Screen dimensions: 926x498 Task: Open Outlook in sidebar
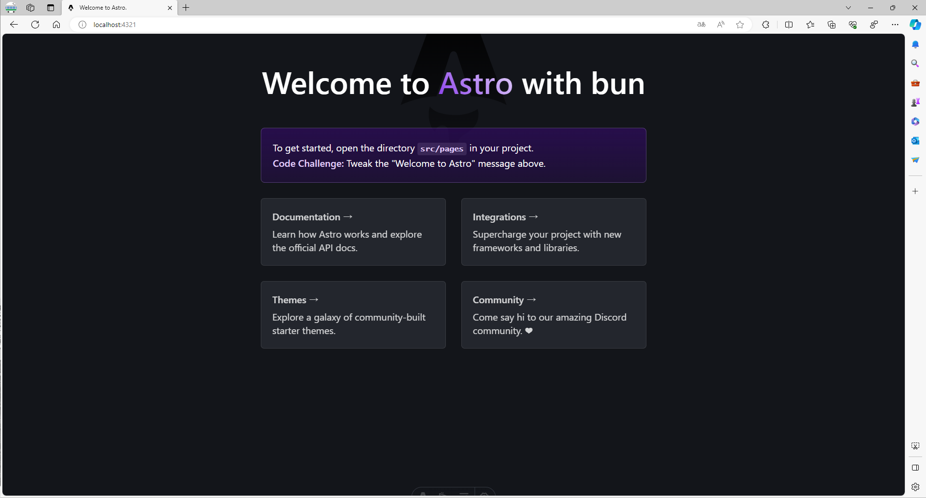click(x=915, y=141)
